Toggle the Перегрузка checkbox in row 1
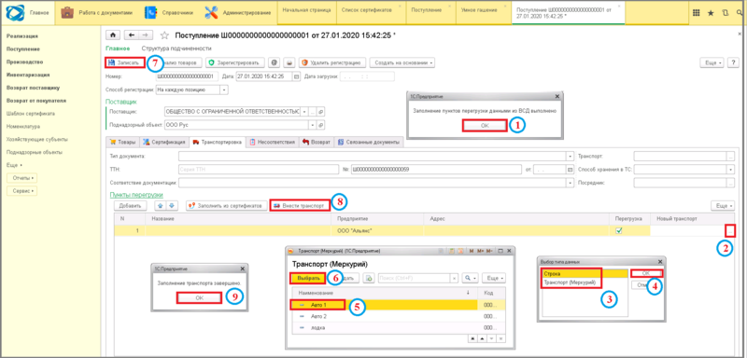Viewport: 747px width, 358px height. pyautogui.click(x=619, y=230)
